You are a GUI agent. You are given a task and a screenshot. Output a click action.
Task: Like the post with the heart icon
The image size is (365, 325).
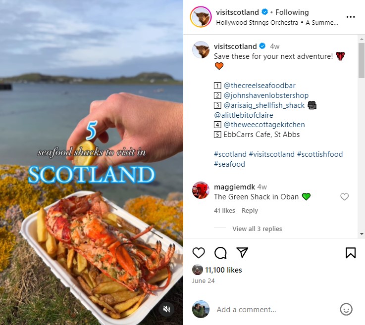coord(199,253)
